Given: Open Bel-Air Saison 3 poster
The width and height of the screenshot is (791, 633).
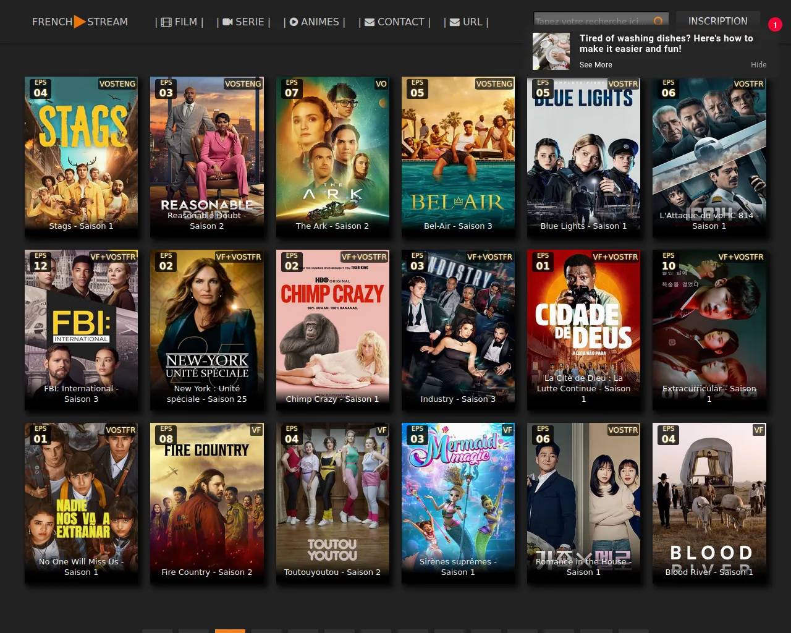Looking at the screenshot, I should [x=458, y=157].
